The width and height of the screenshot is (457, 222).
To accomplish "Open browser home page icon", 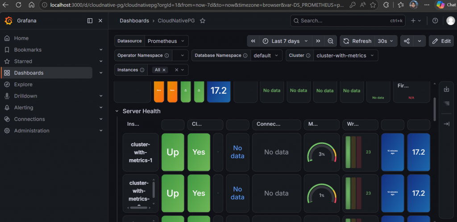I will (32, 4).
